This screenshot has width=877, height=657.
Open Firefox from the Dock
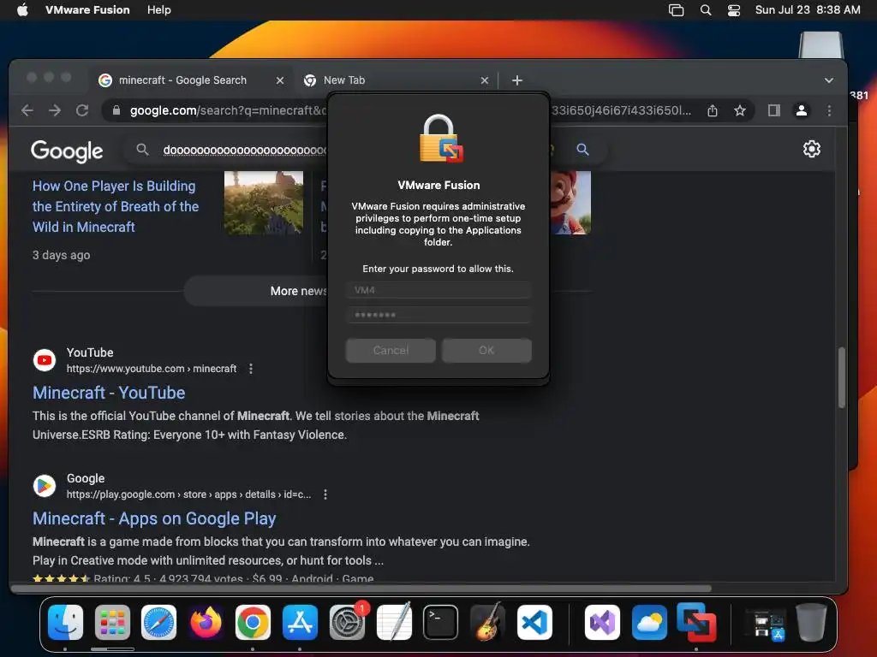pos(206,622)
